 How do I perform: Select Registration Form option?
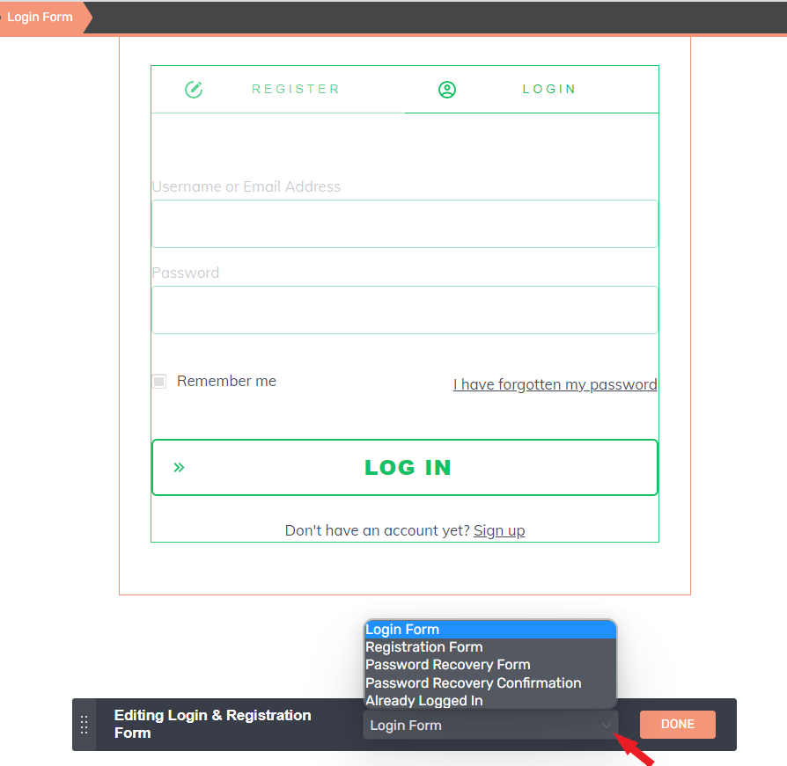[489, 647]
